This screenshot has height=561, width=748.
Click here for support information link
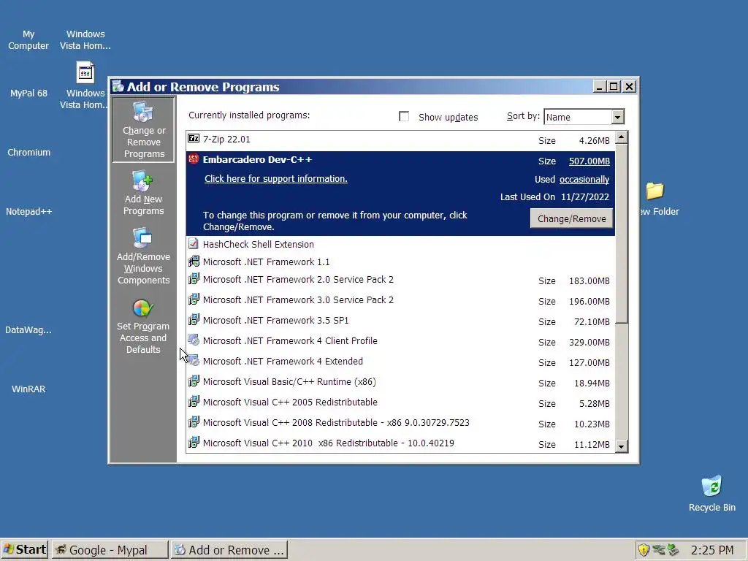pos(275,178)
